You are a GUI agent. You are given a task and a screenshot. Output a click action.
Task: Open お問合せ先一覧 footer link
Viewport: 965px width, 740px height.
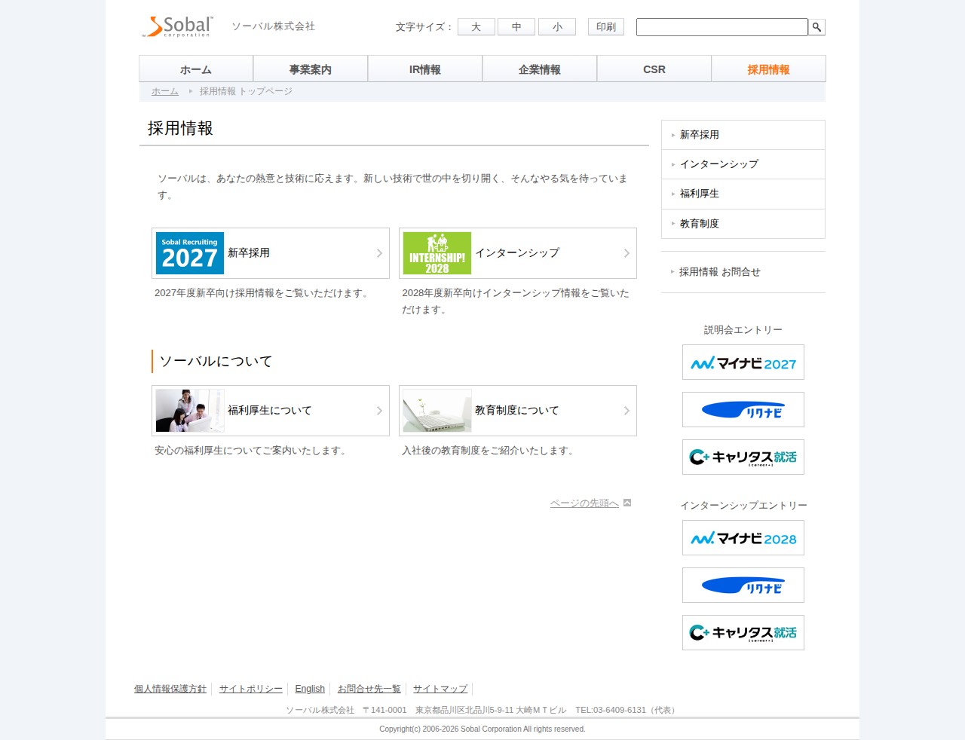369,689
